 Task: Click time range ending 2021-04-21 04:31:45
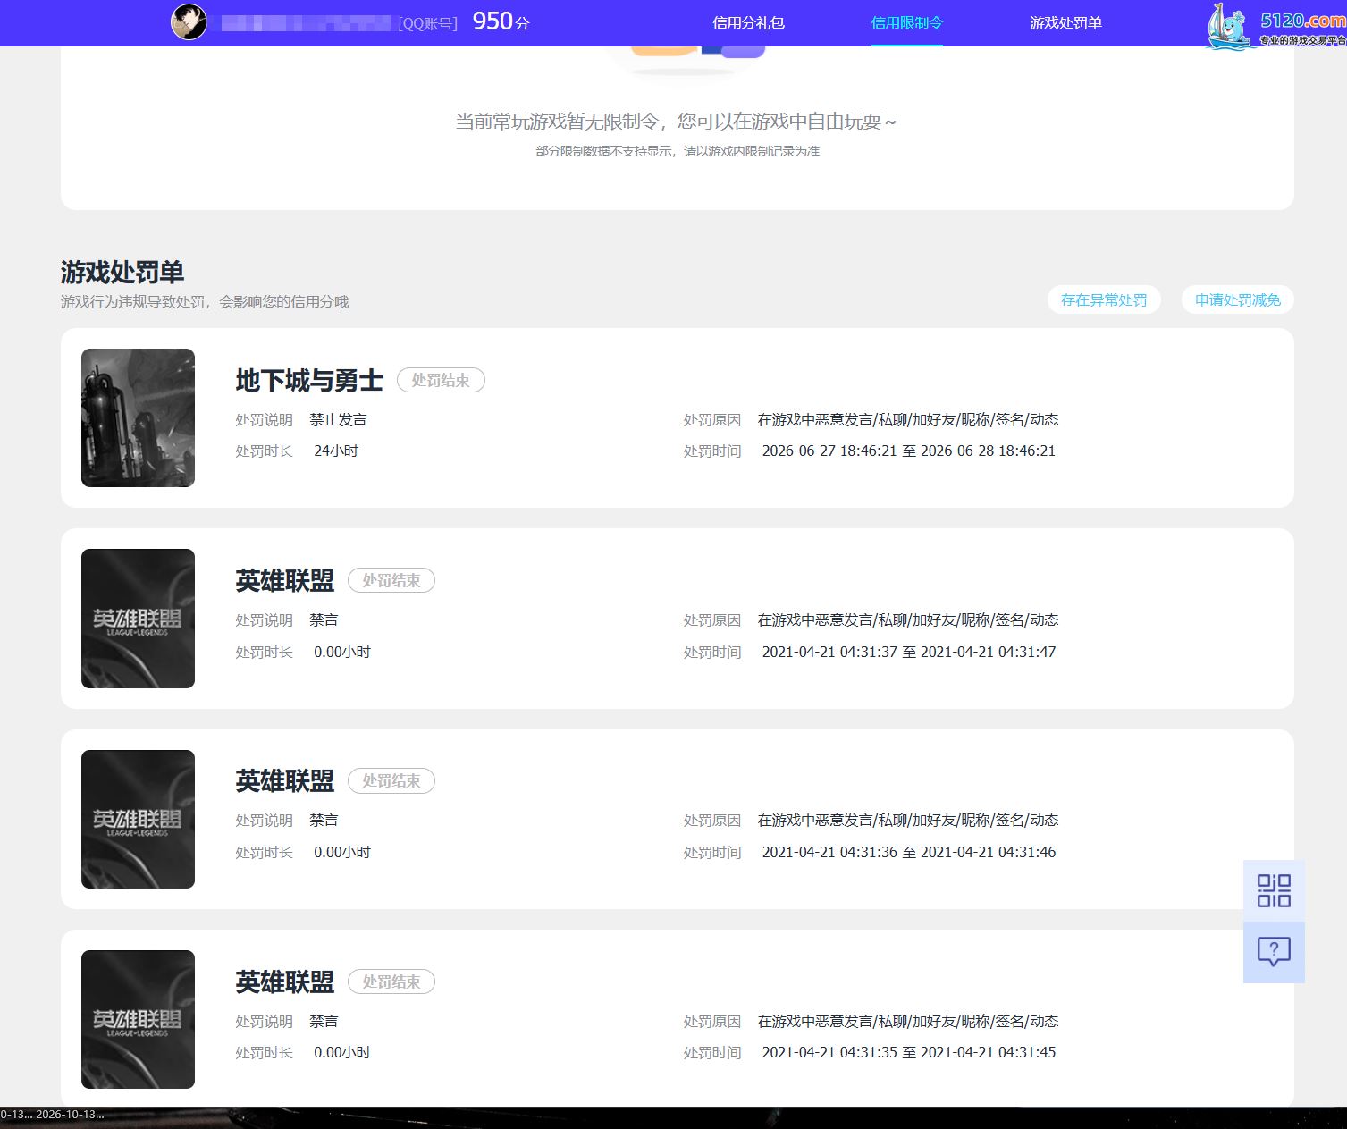click(x=908, y=1052)
